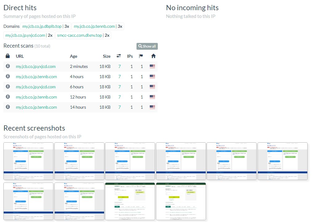Click the No incoming hits heading
This screenshot has height=222, width=315.
(192, 8)
